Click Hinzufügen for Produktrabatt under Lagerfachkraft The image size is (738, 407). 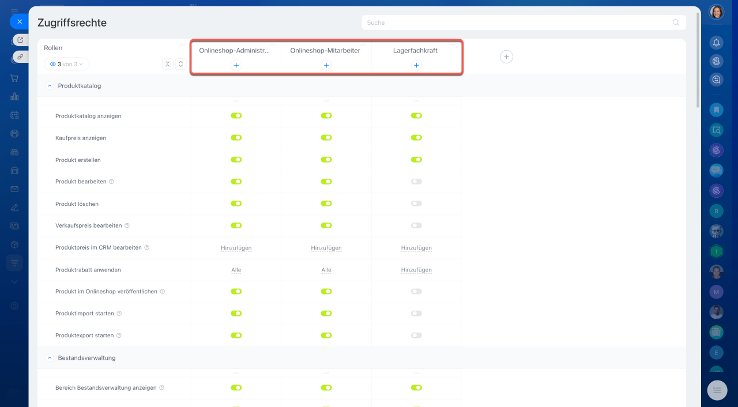click(x=416, y=270)
